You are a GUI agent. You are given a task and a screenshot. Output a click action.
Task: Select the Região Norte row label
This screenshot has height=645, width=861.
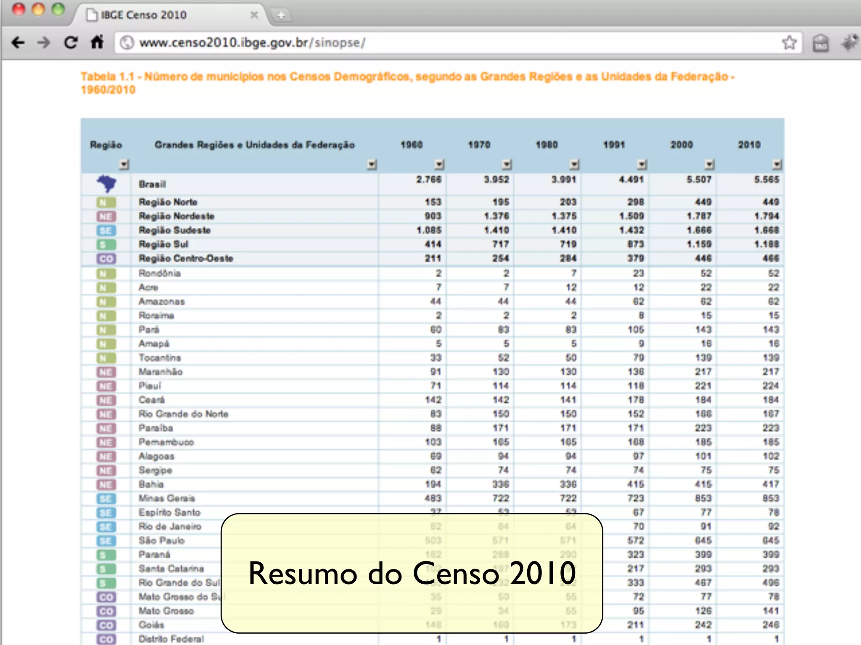(x=168, y=202)
